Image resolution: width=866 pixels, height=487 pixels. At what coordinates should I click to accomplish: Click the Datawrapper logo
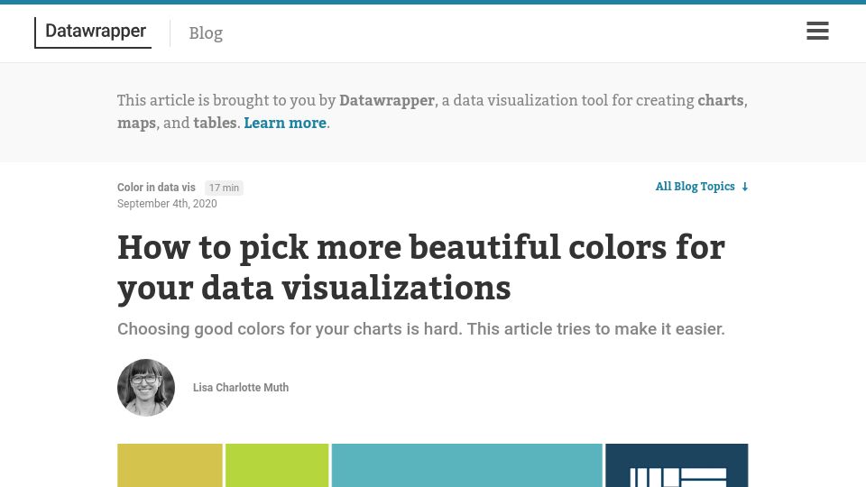[x=93, y=32]
